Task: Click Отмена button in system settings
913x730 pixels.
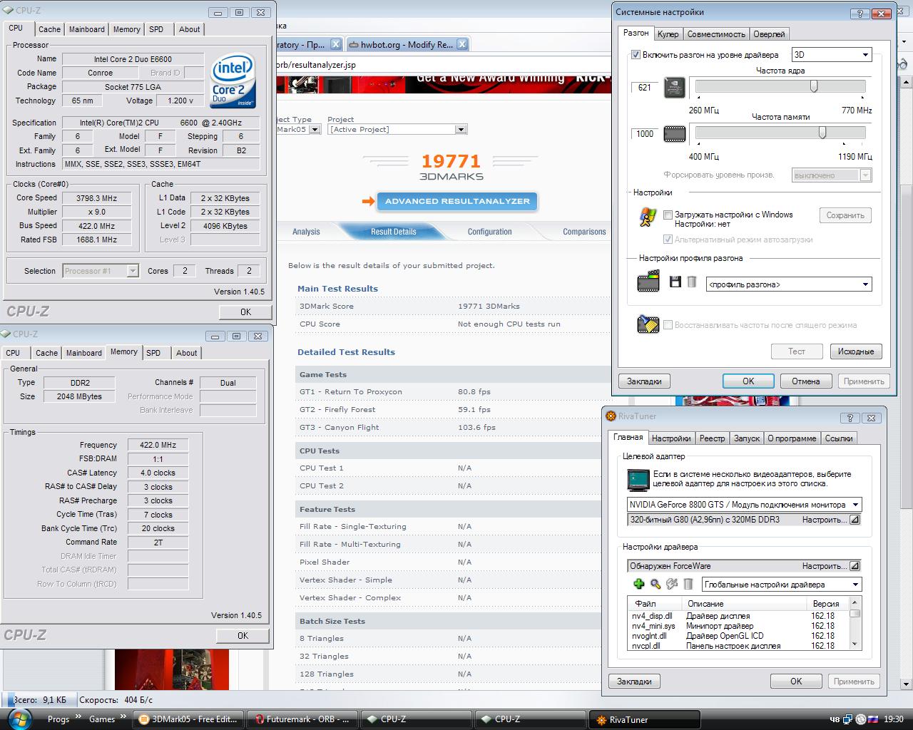Action: [x=806, y=381]
